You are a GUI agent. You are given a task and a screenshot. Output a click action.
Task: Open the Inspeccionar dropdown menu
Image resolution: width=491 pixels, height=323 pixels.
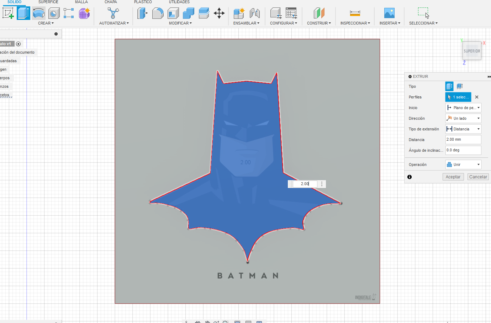coord(355,23)
